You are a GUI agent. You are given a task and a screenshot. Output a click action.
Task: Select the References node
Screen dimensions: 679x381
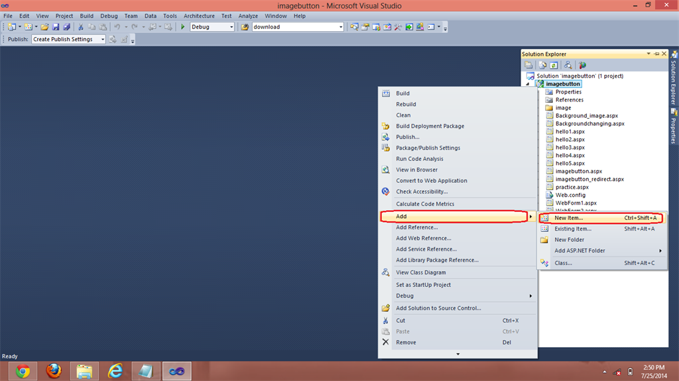click(570, 100)
